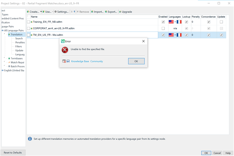Open Settings from the toolbar
This screenshot has width=234, height=156.
tap(61, 12)
